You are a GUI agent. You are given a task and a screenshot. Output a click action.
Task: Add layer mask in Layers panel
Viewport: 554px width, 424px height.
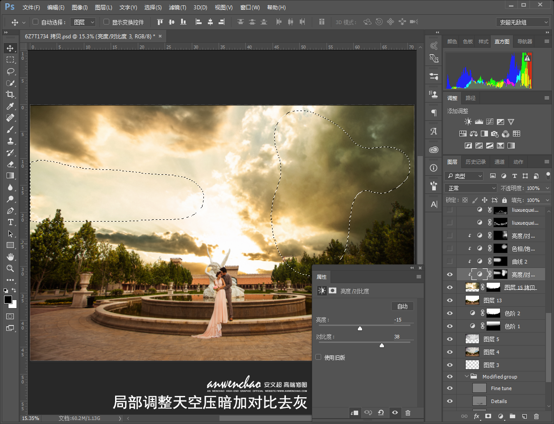pyautogui.click(x=488, y=416)
